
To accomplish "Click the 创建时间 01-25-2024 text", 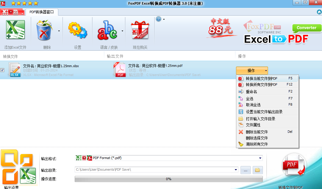I will pyautogui.click(x=40, y=70).
